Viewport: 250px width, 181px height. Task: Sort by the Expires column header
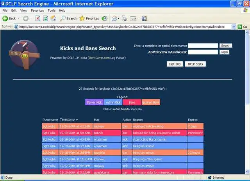coord(193,120)
